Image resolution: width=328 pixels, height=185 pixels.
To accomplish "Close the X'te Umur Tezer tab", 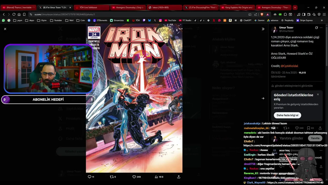I will pos(70,7).
